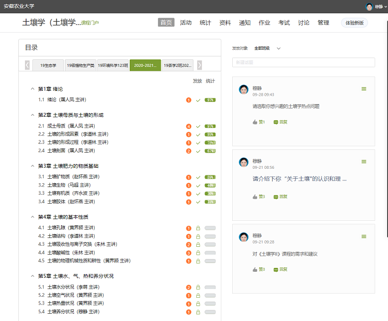Click the 新建话题 input field
This screenshot has width=388, height=321.
pos(303,63)
